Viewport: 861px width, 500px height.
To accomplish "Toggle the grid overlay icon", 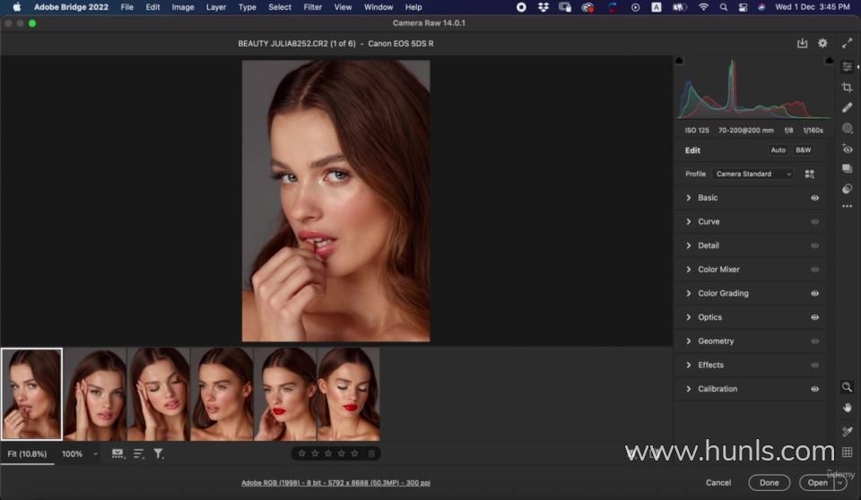I will [847, 453].
